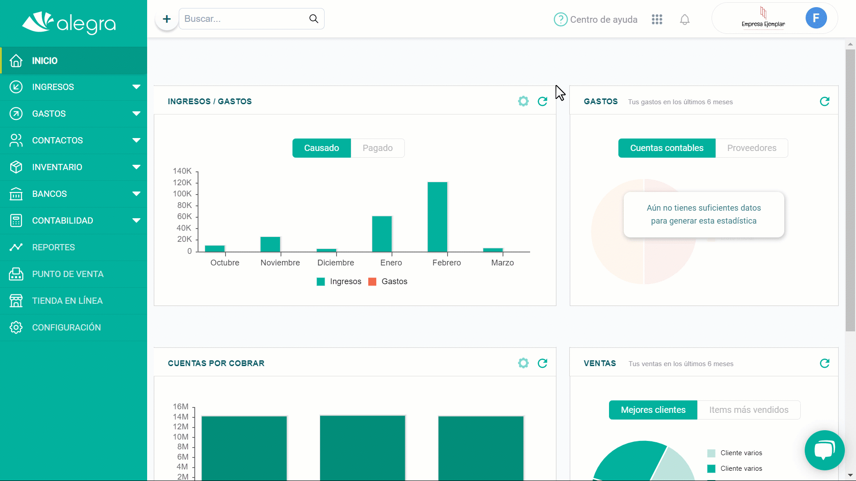This screenshot has height=481, width=856.
Task: Toggle Gastos legend series
Action: pyautogui.click(x=388, y=281)
